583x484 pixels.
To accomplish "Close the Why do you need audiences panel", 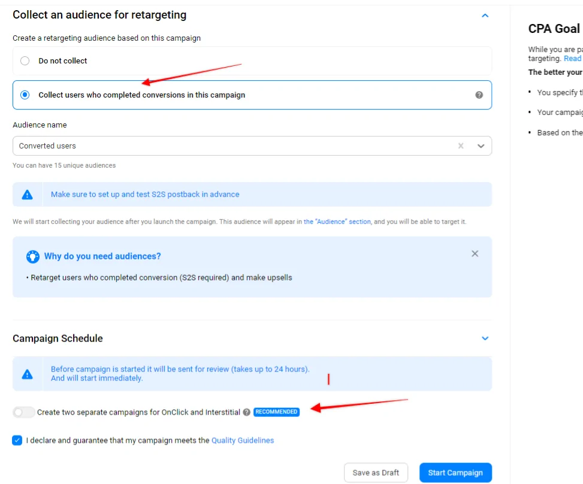I will pos(475,254).
